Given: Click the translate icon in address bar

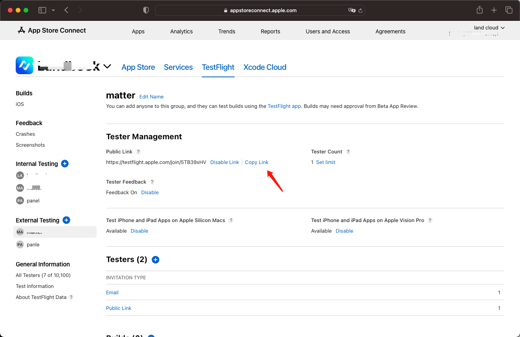Looking at the screenshot, I should 352,11.
